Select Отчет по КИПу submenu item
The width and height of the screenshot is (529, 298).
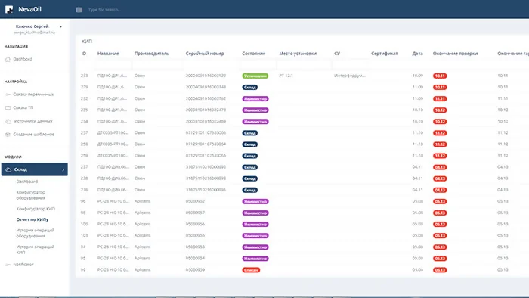[x=32, y=219]
